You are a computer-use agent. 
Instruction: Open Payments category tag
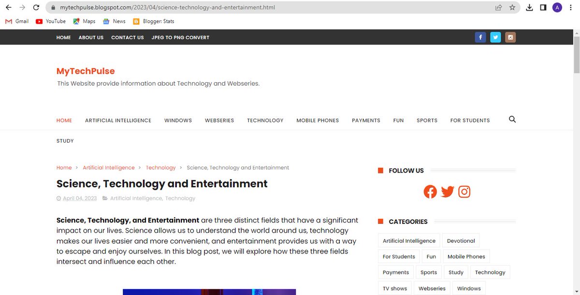pyautogui.click(x=396, y=272)
